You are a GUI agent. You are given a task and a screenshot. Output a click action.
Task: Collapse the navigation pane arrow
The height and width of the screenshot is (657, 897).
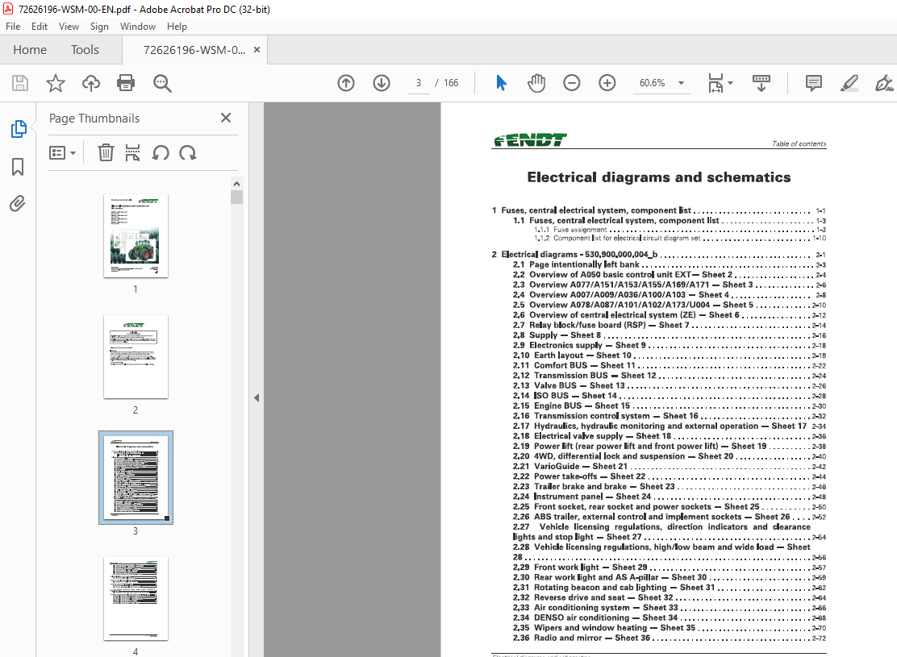(x=257, y=398)
